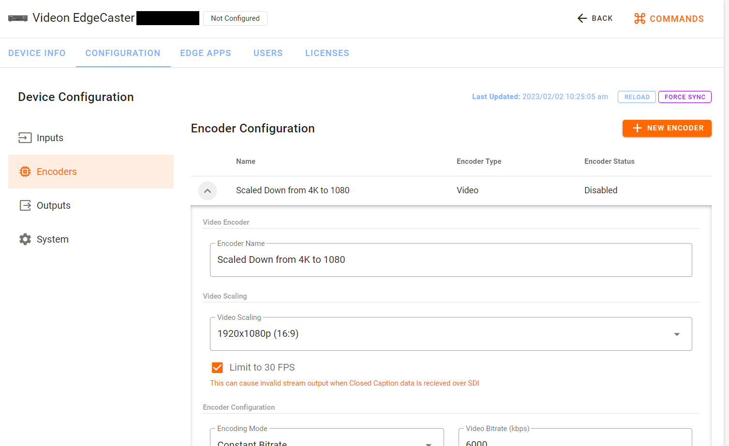Click the Encoder Type column header
This screenshot has width=729, height=446.
coord(479,161)
